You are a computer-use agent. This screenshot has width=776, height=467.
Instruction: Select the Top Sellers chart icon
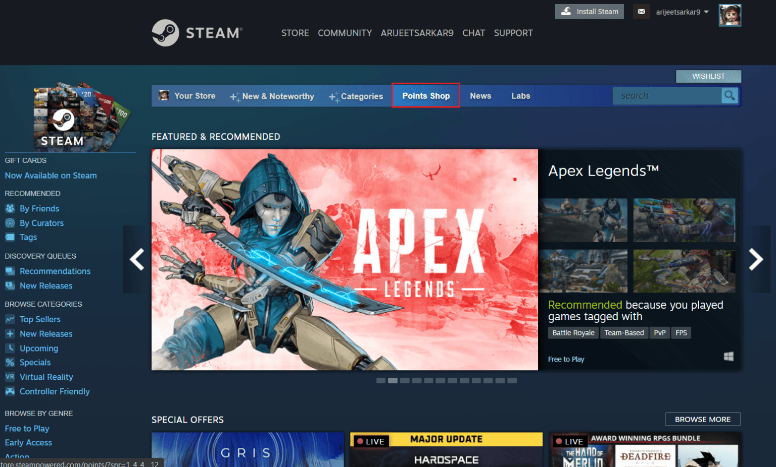(10, 319)
